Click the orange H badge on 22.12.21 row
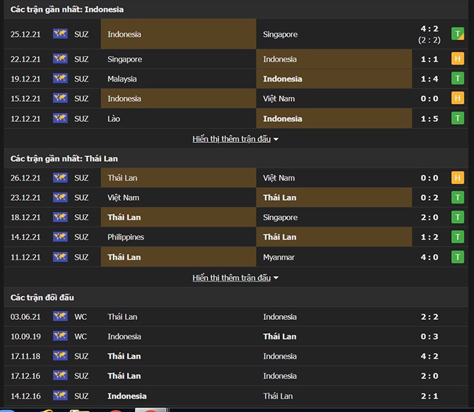This screenshot has width=474, height=412. point(457,59)
